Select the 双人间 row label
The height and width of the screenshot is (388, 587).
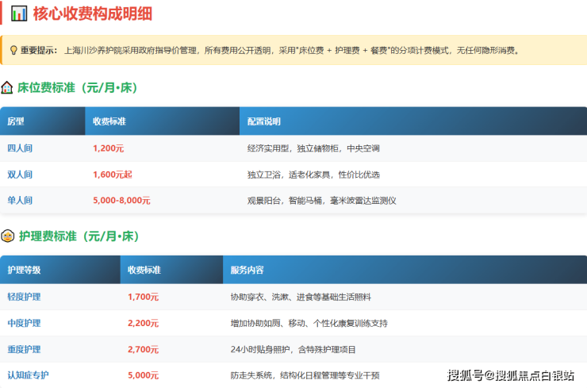coord(20,175)
